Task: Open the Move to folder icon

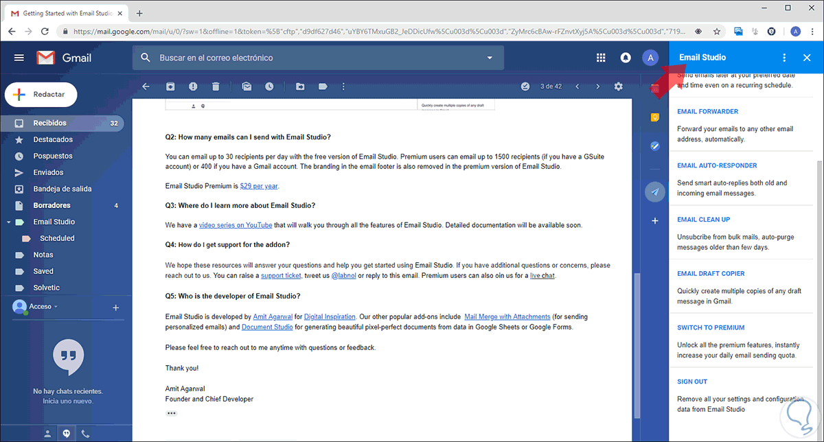Action: [300, 86]
